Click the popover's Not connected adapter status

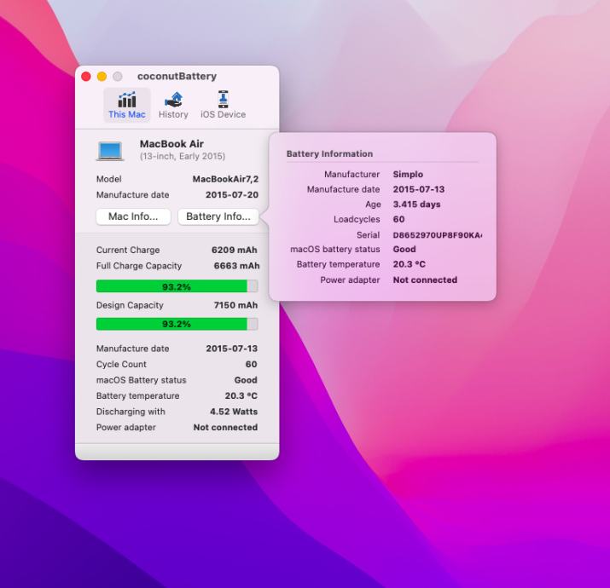click(425, 280)
